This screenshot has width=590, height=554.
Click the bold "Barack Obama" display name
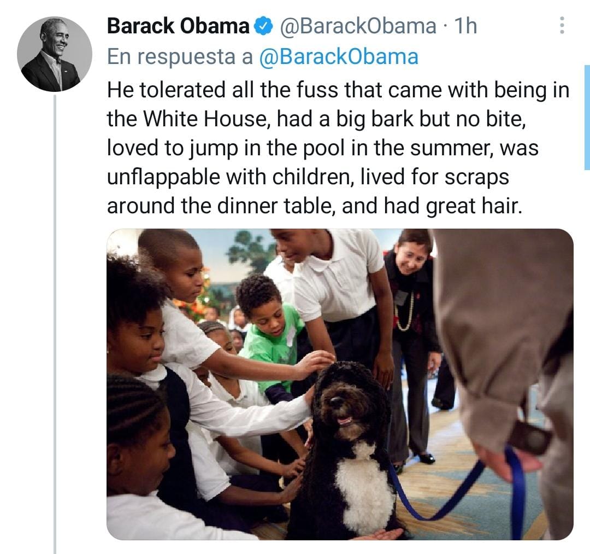point(178,26)
